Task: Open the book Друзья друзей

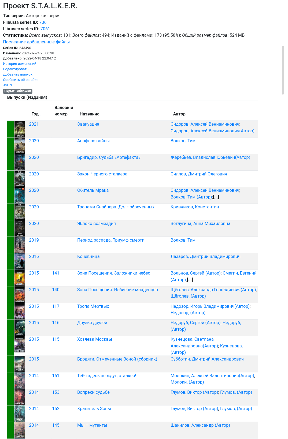Action: point(92,323)
